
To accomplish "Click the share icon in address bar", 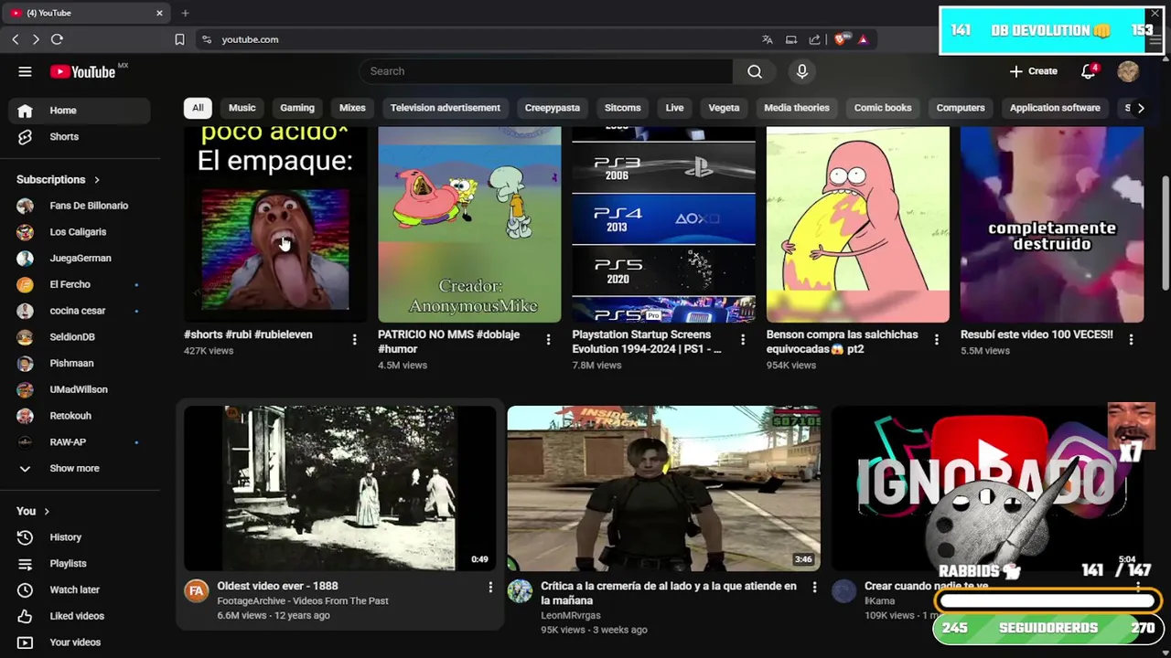I will [814, 39].
